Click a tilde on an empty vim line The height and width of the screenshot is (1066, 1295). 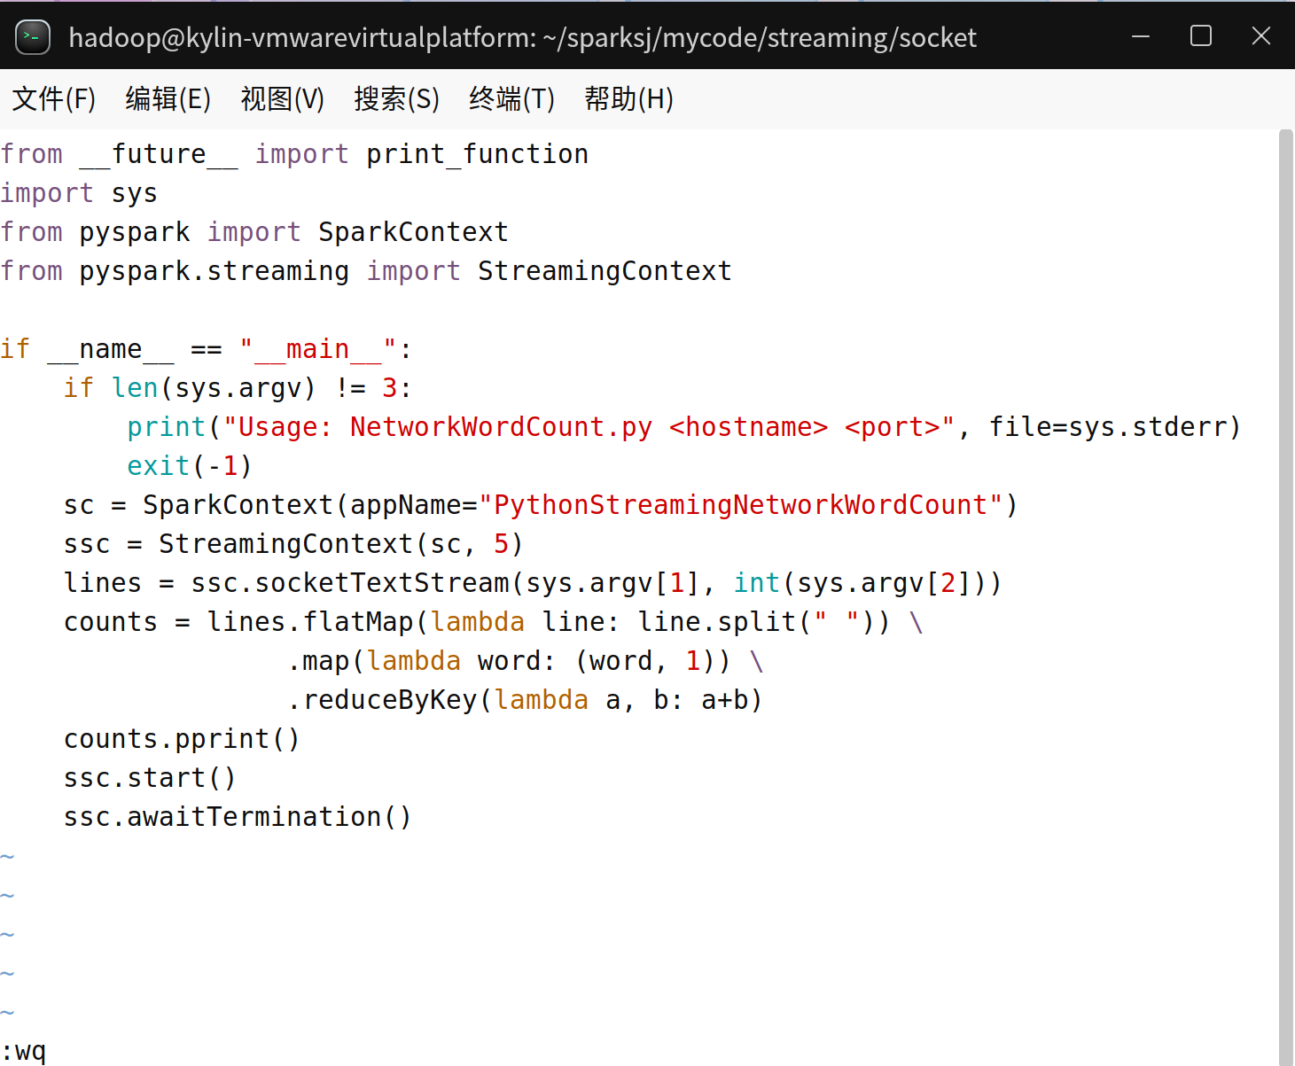tap(8, 894)
